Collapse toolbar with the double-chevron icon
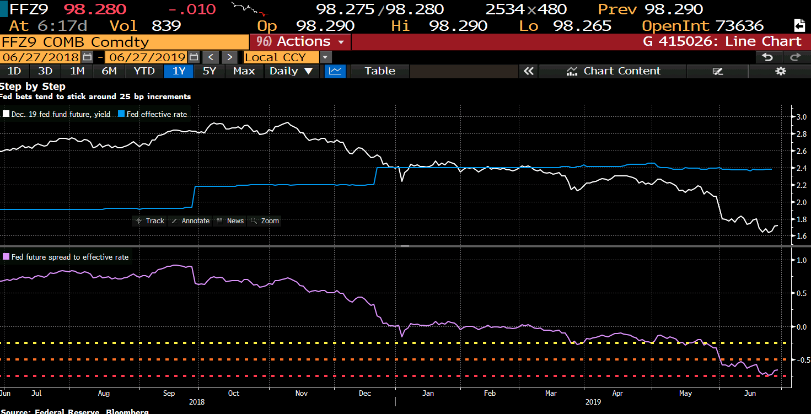The height and width of the screenshot is (414, 811). [x=529, y=71]
